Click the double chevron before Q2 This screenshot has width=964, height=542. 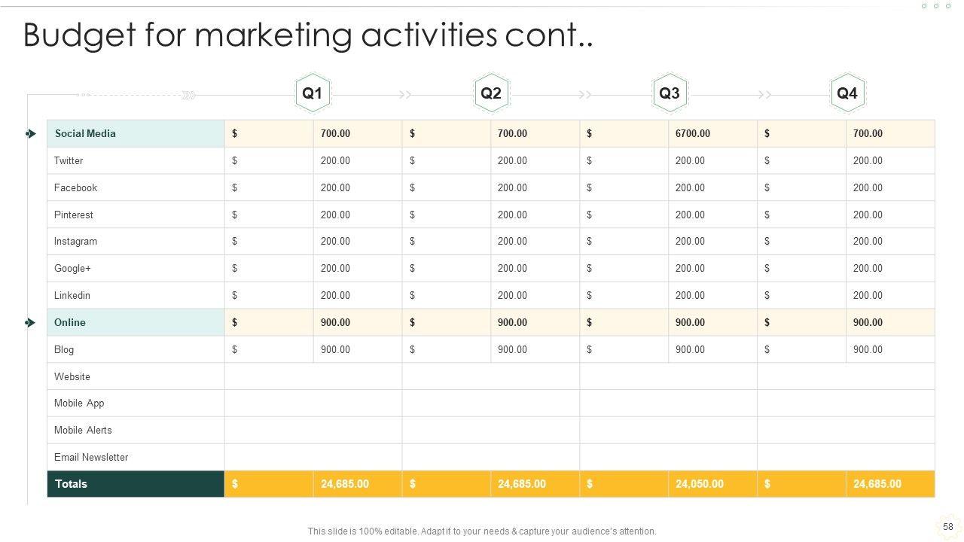(x=405, y=95)
